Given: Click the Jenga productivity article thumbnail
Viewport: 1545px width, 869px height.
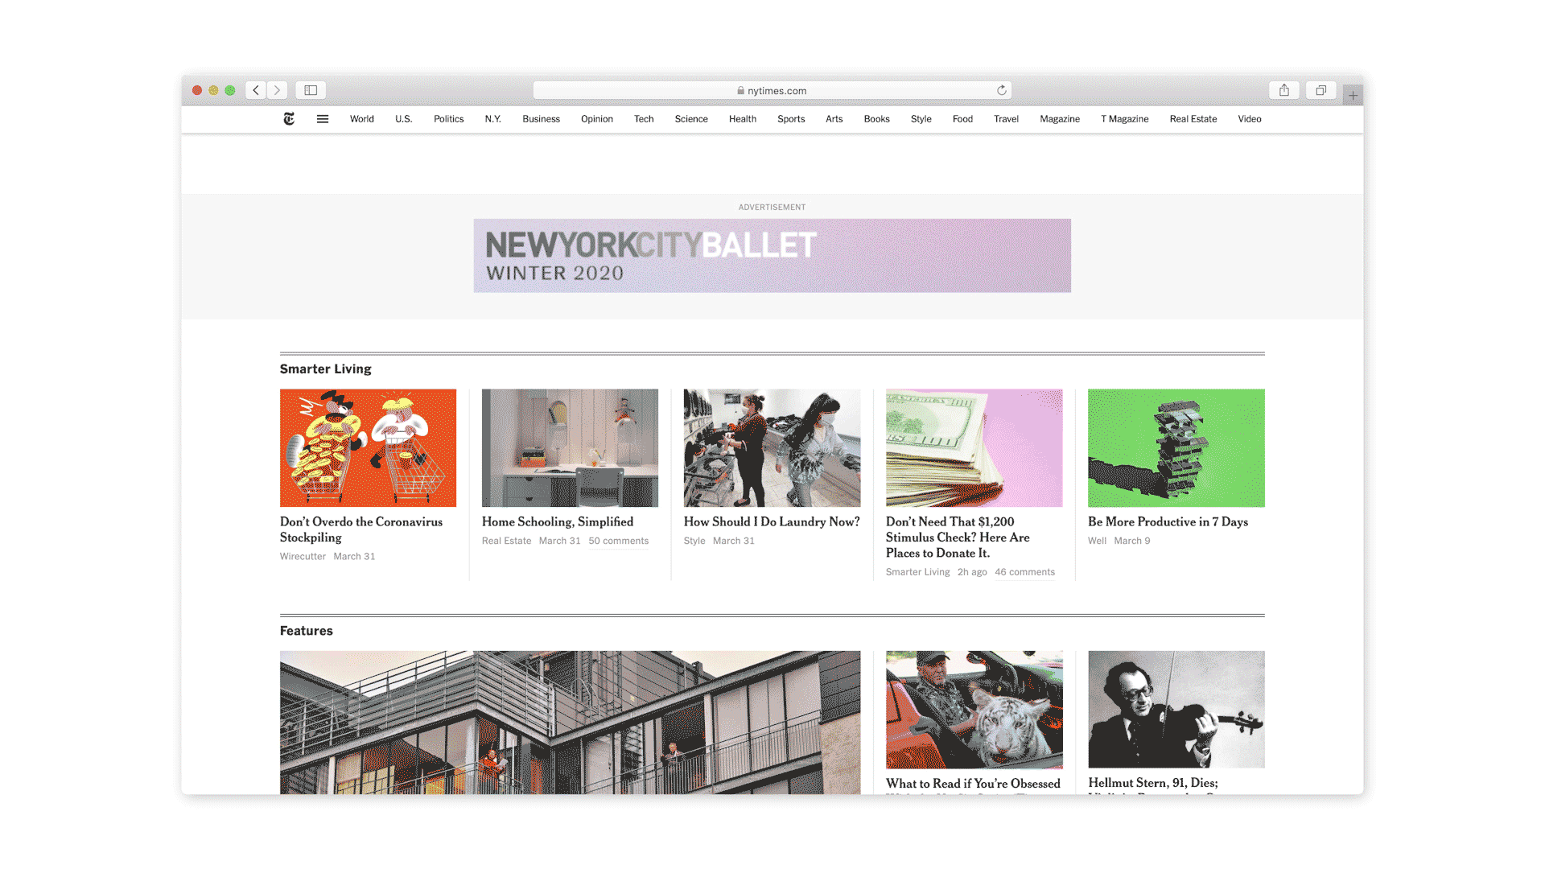Looking at the screenshot, I should pyautogui.click(x=1176, y=448).
